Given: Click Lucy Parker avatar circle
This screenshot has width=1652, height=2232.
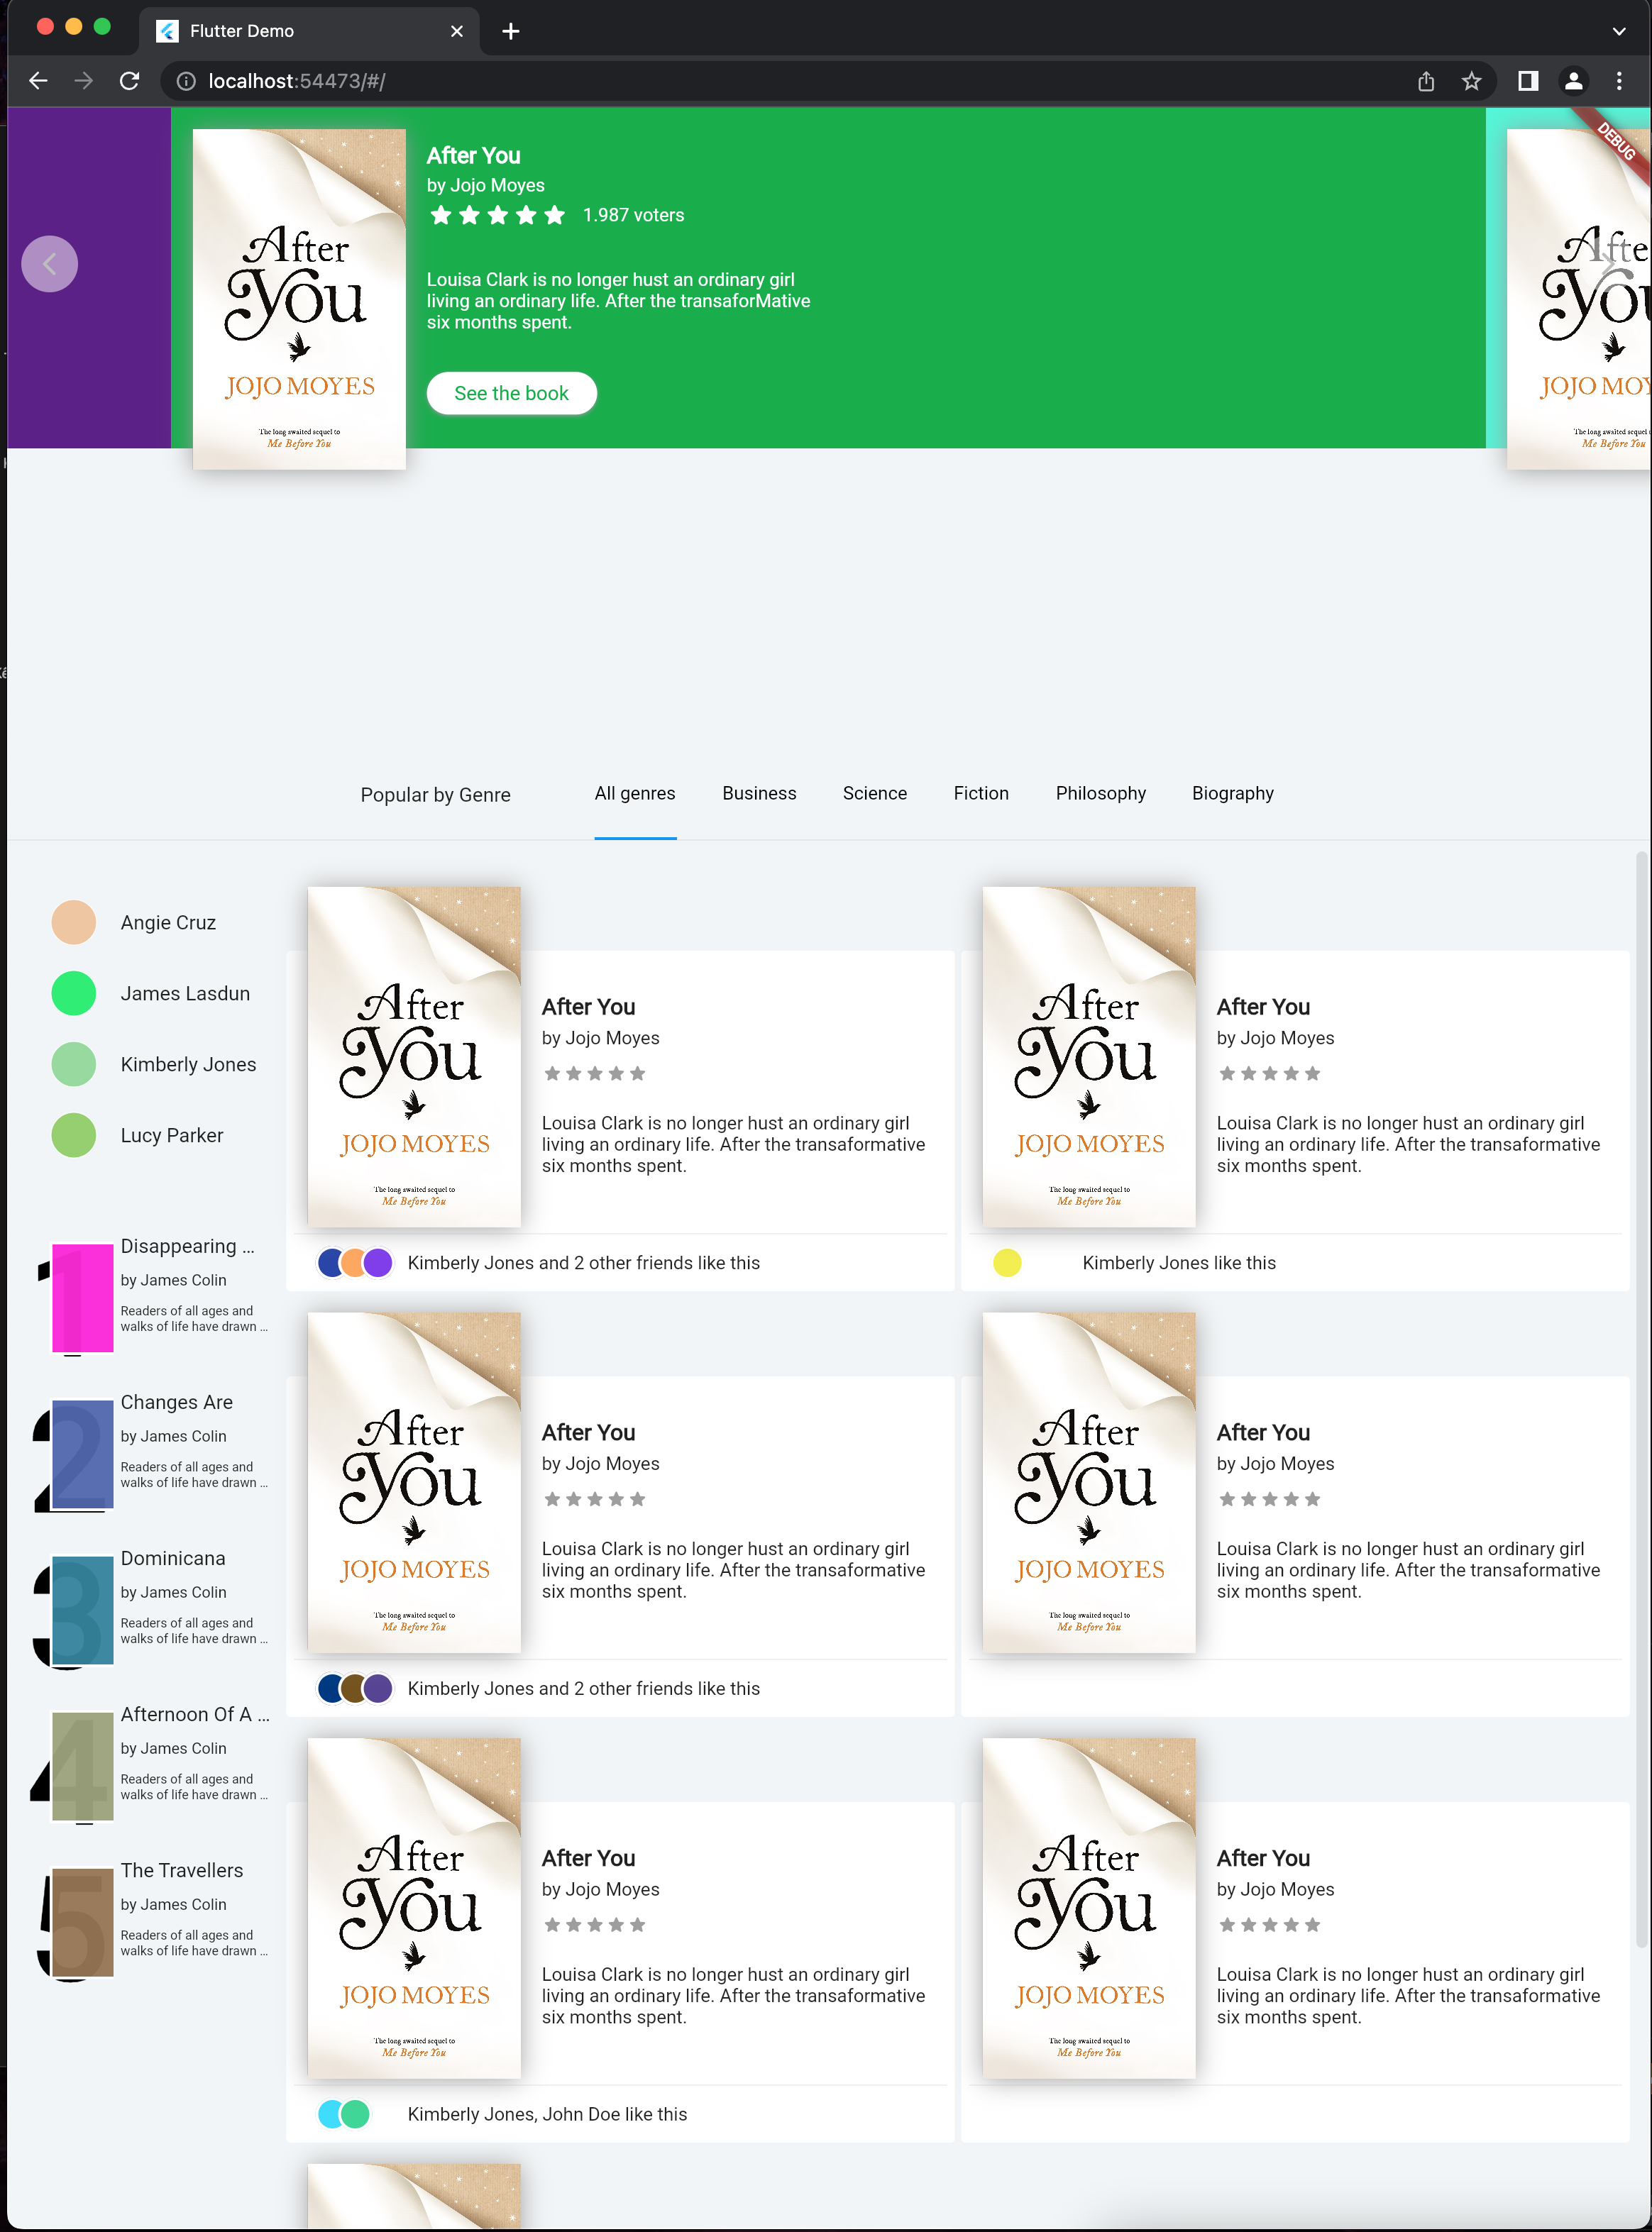Looking at the screenshot, I should pyautogui.click(x=74, y=1135).
